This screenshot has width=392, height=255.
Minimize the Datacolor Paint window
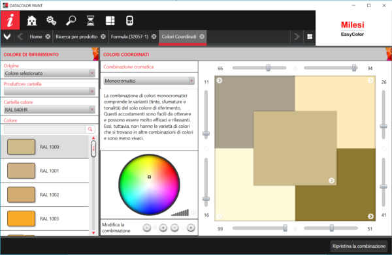tap(353, 5)
